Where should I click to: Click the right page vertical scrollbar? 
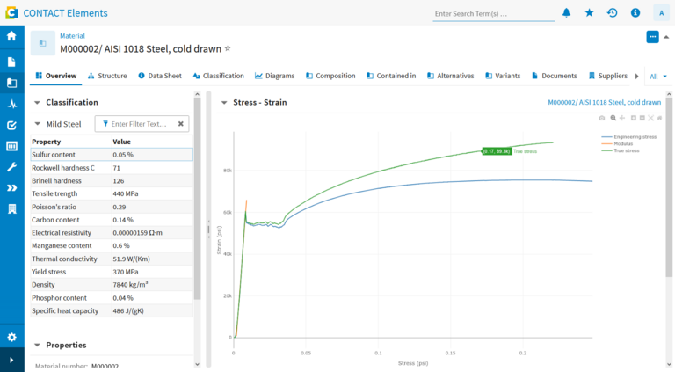tap(669, 187)
